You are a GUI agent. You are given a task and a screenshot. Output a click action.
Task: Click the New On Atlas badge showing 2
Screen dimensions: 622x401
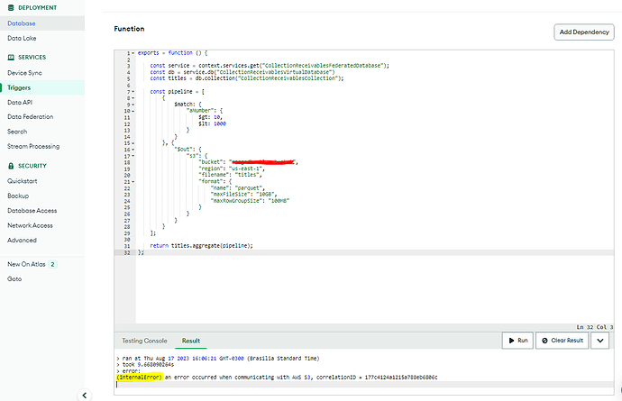pyautogui.click(x=52, y=265)
